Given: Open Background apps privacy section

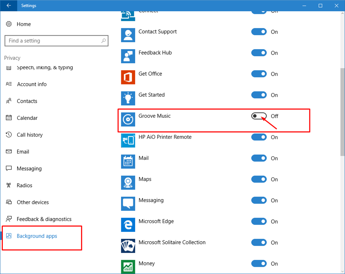Looking at the screenshot, I should click(x=37, y=236).
